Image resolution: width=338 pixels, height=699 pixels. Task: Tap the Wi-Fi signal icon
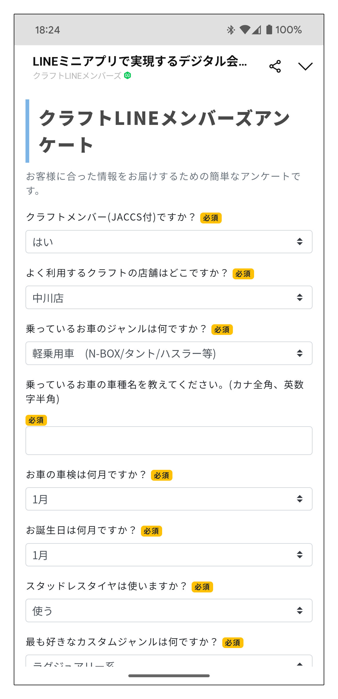(x=245, y=30)
